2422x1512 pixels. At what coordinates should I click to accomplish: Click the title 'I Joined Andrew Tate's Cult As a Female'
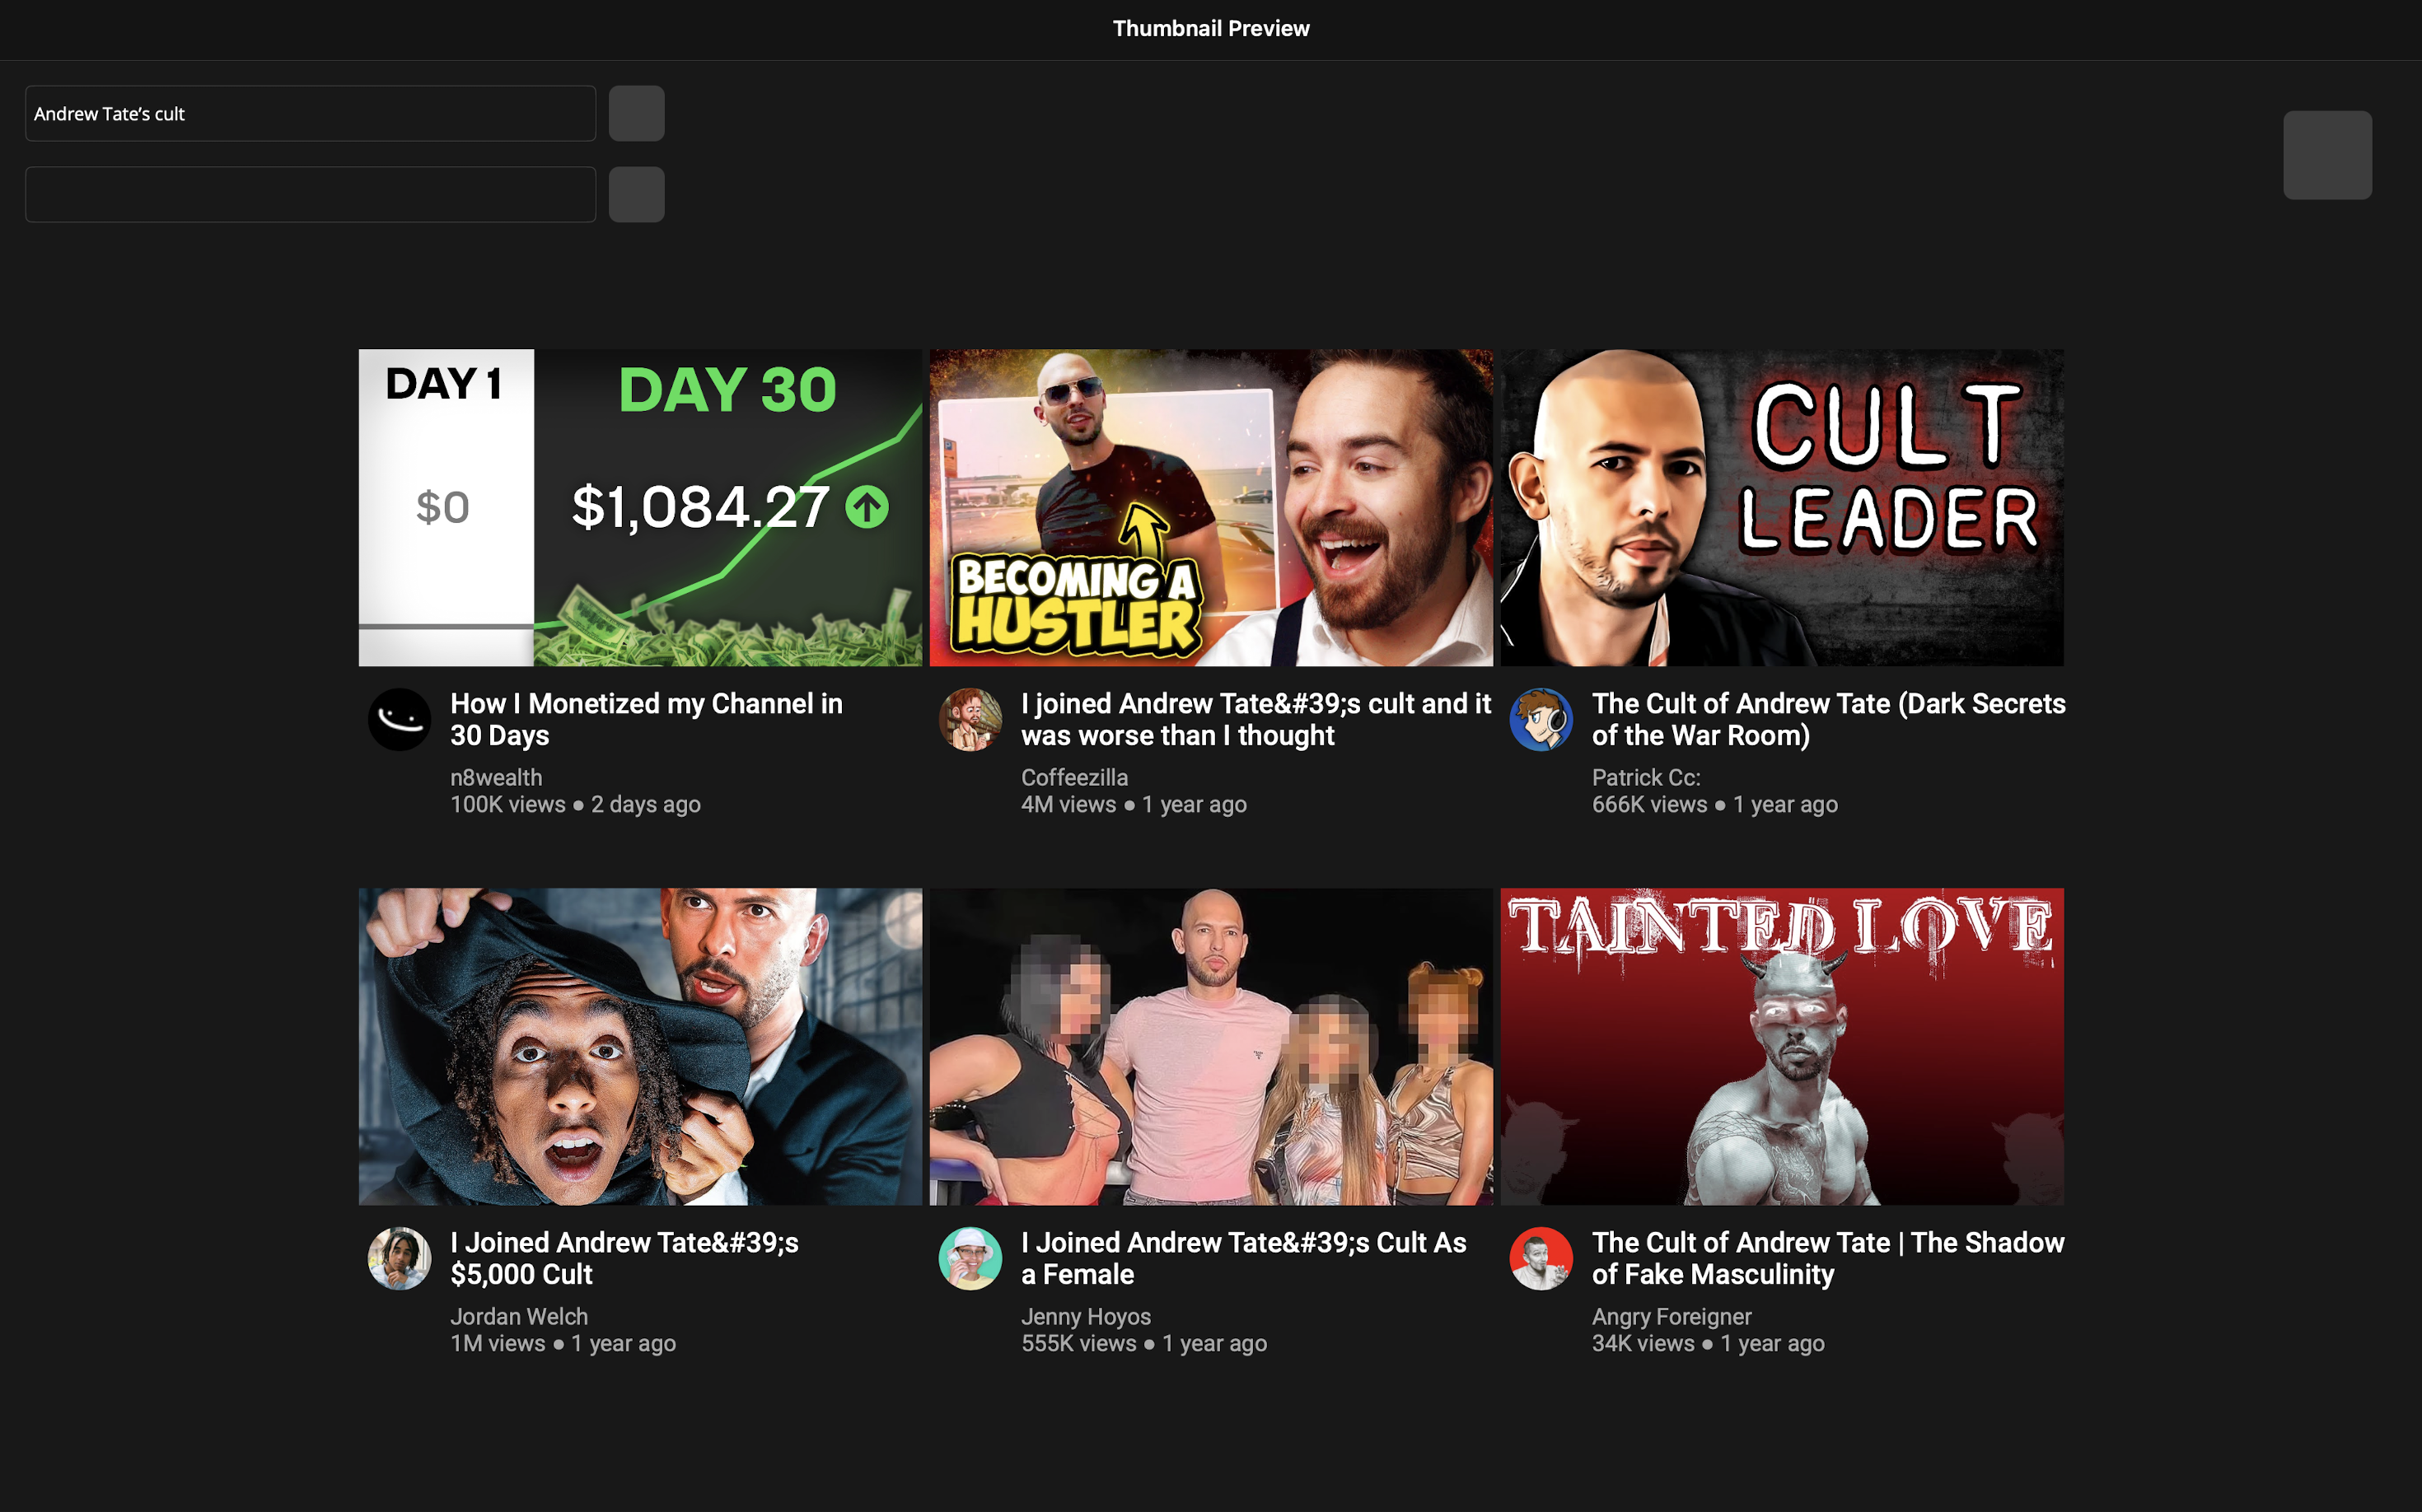1243,1258
